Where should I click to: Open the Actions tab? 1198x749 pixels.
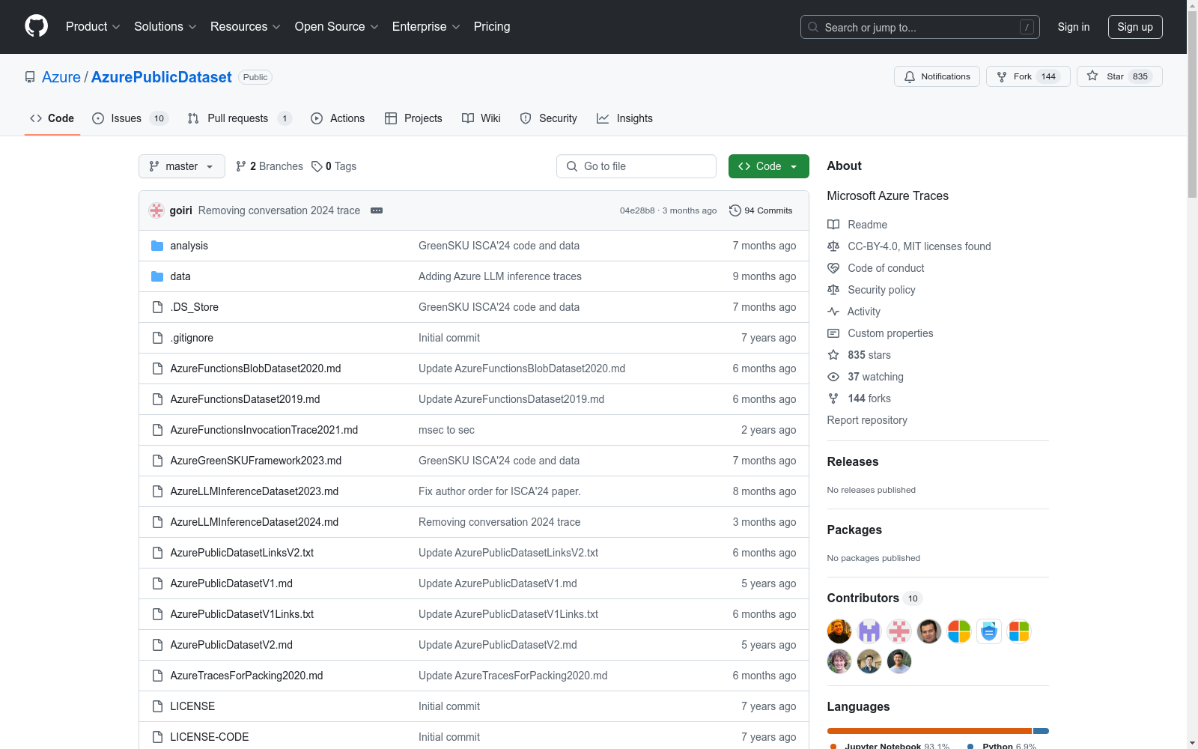pyautogui.click(x=338, y=118)
